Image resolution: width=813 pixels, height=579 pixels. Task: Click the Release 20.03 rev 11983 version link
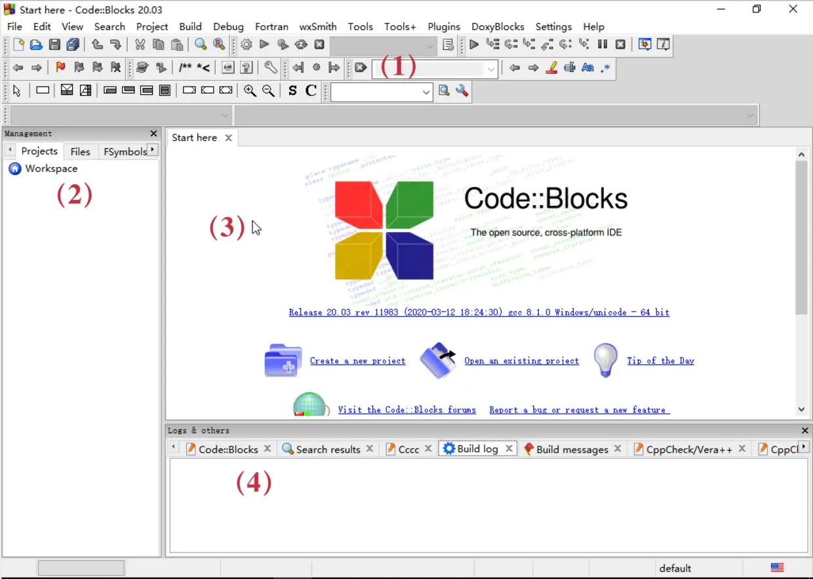pyautogui.click(x=479, y=312)
